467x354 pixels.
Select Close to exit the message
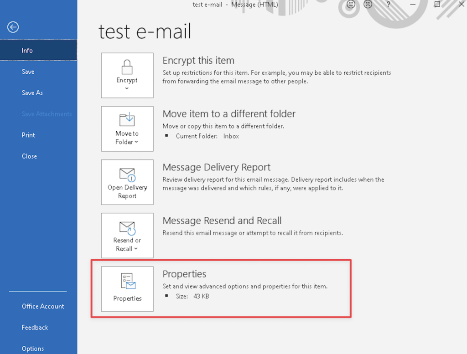(x=29, y=156)
